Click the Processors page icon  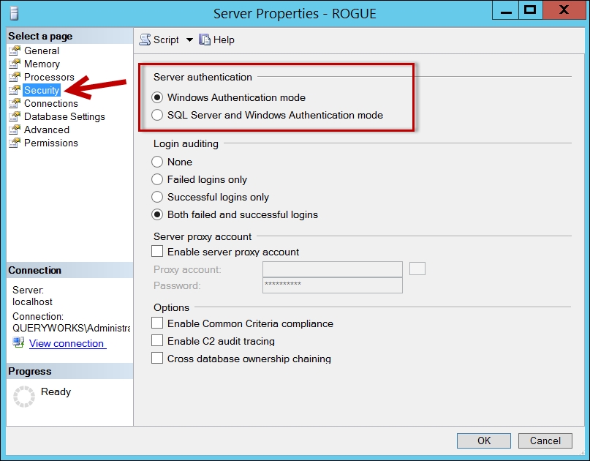(x=15, y=77)
